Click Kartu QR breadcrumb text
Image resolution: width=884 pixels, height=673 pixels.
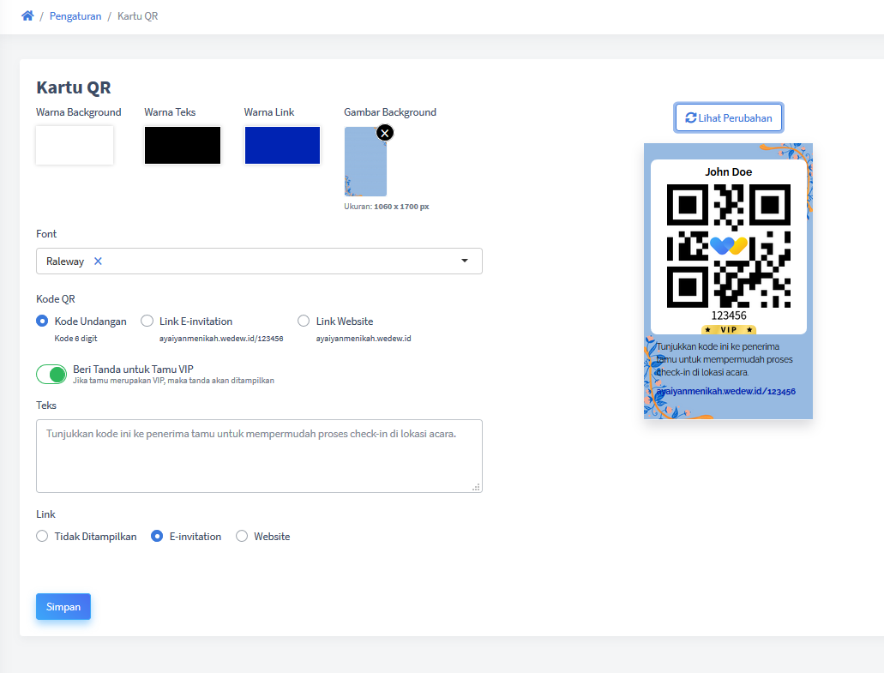tap(137, 15)
